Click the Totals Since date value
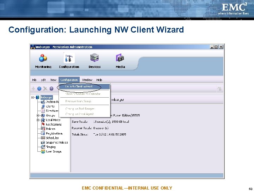Image resolution: width=254 pixels, height=191 pixels. (110, 134)
